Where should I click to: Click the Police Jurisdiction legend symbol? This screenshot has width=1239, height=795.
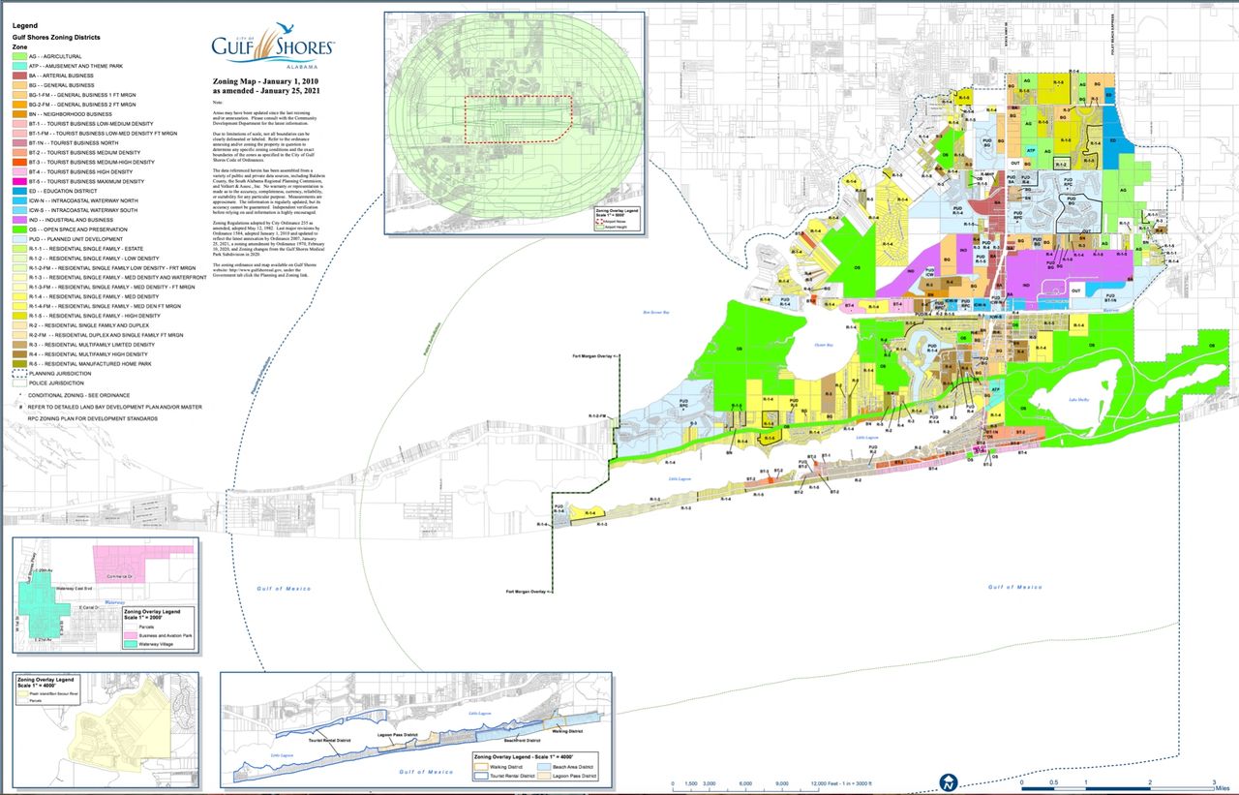(18, 382)
